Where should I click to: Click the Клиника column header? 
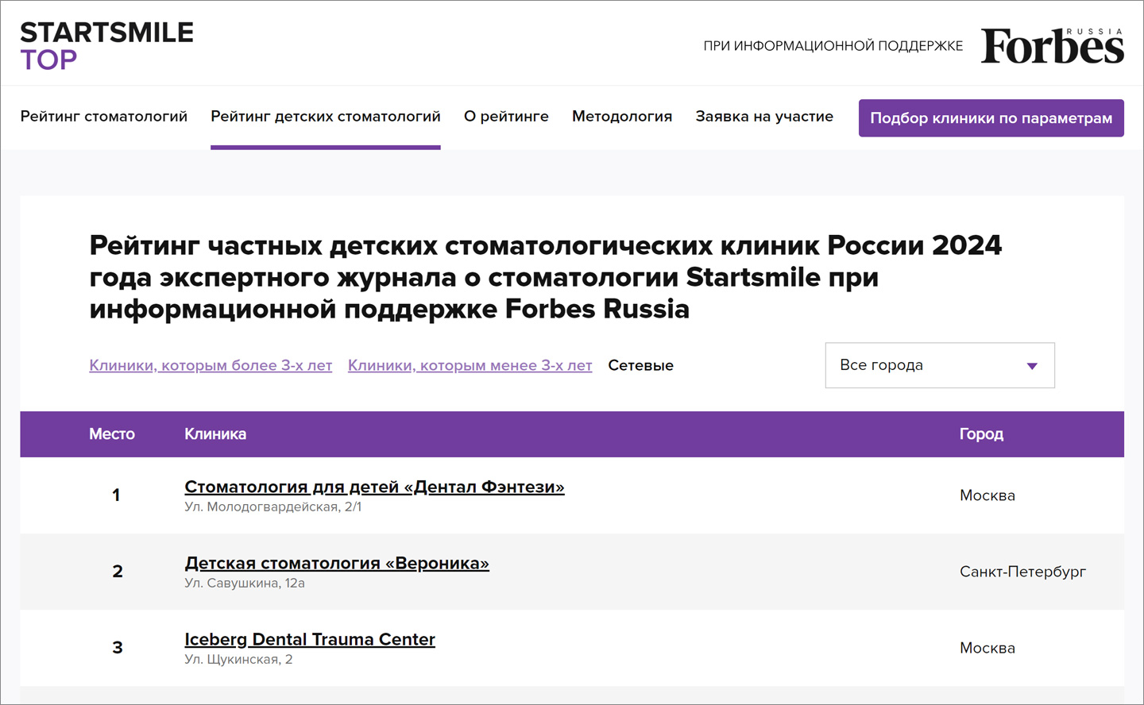215,434
